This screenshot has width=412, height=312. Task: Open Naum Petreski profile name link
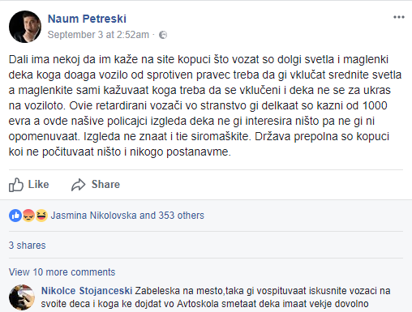coord(87,19)
